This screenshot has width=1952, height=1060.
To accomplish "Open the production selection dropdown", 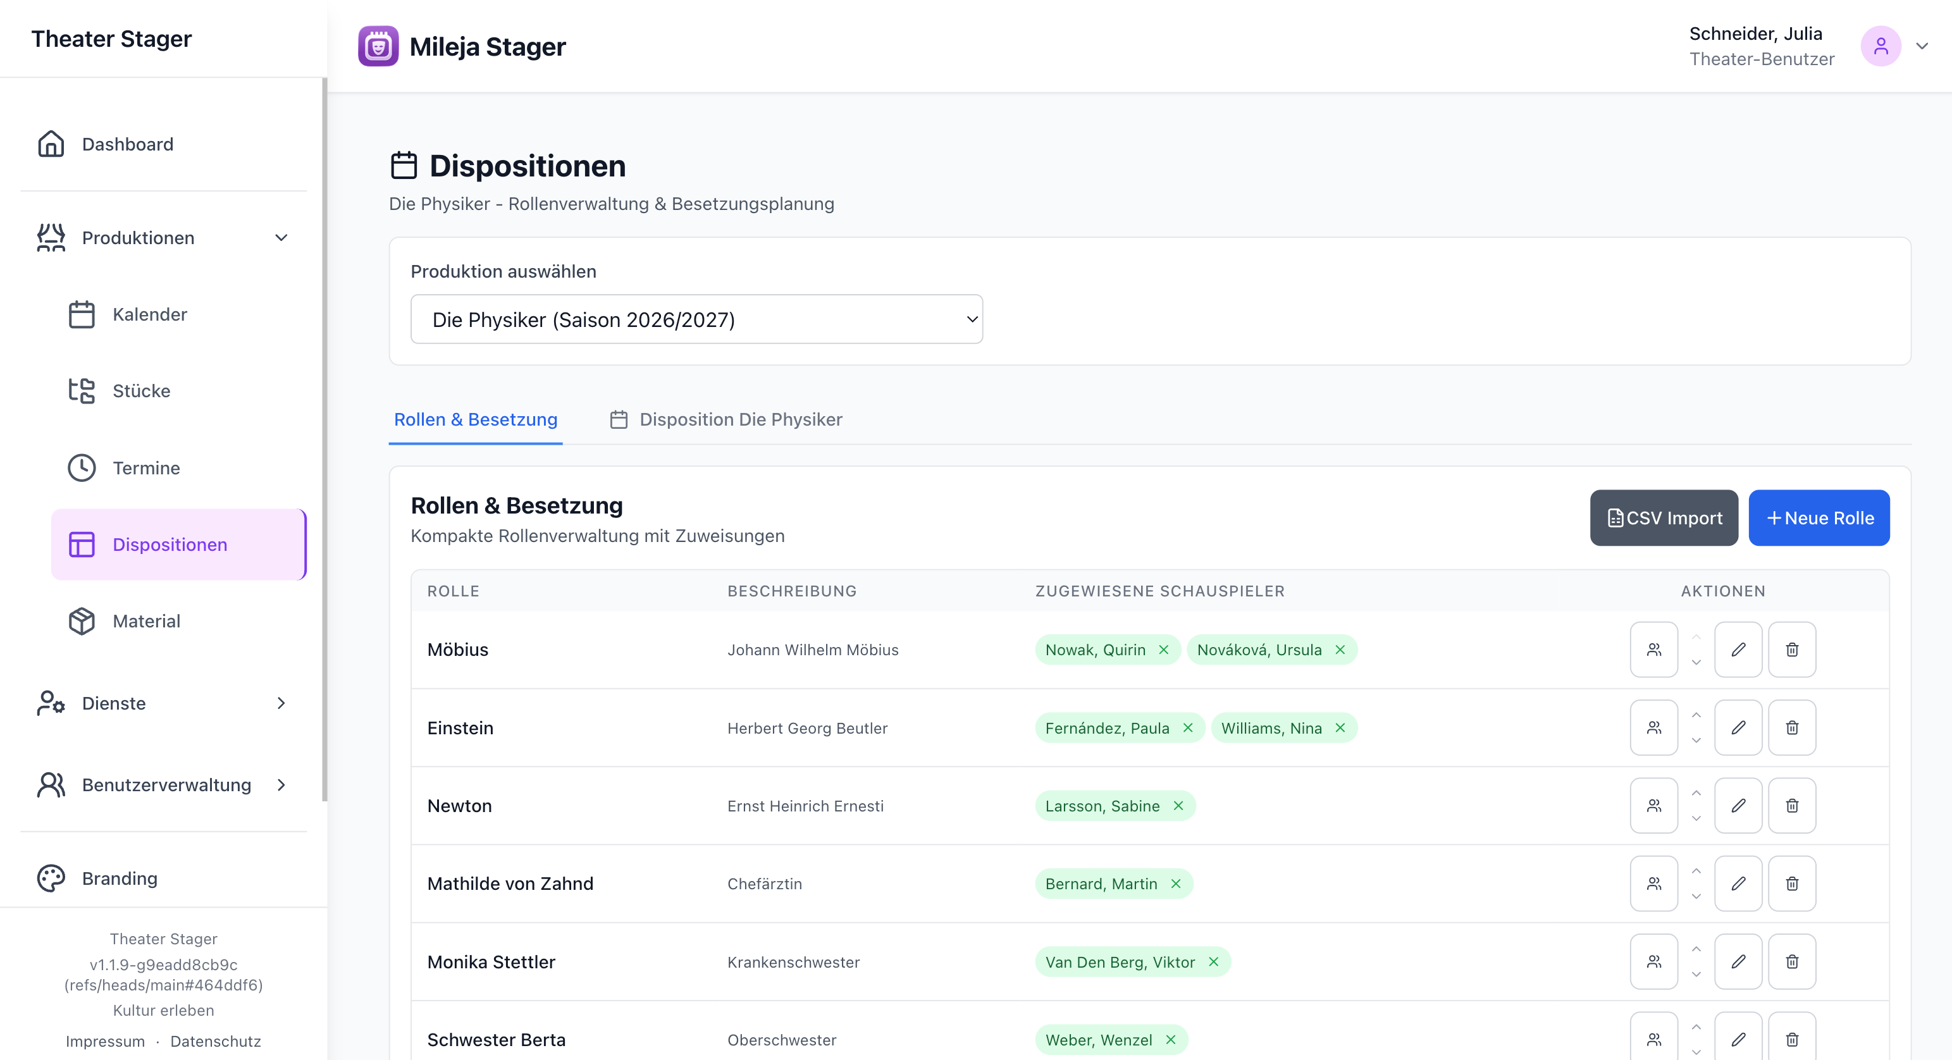I will [696, 320].
